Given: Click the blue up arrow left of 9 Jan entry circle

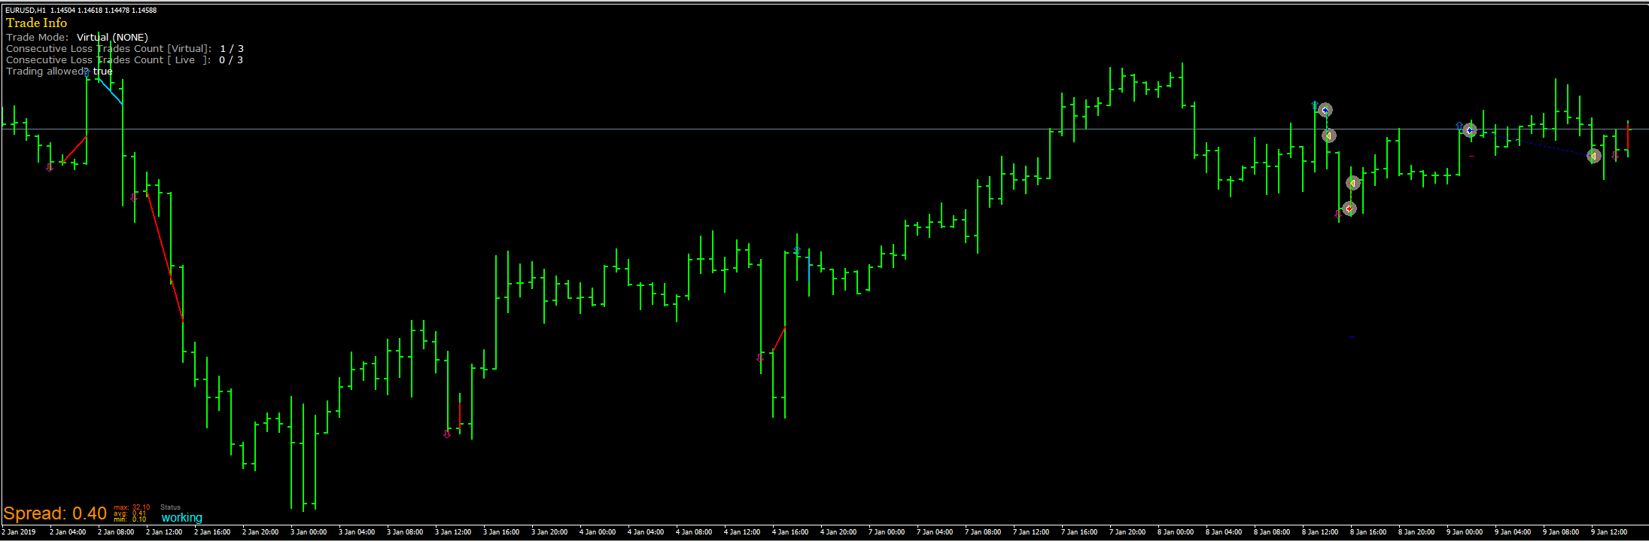Looking at the screenshot, I should pyautogui.click(x=1459, y=126).
